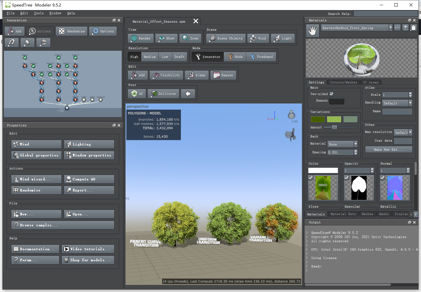Open the Back Material dropdown

point(342,144)
